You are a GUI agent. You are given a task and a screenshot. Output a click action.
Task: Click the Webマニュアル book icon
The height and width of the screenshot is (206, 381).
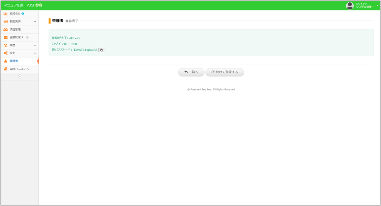(x=5, y=69)
